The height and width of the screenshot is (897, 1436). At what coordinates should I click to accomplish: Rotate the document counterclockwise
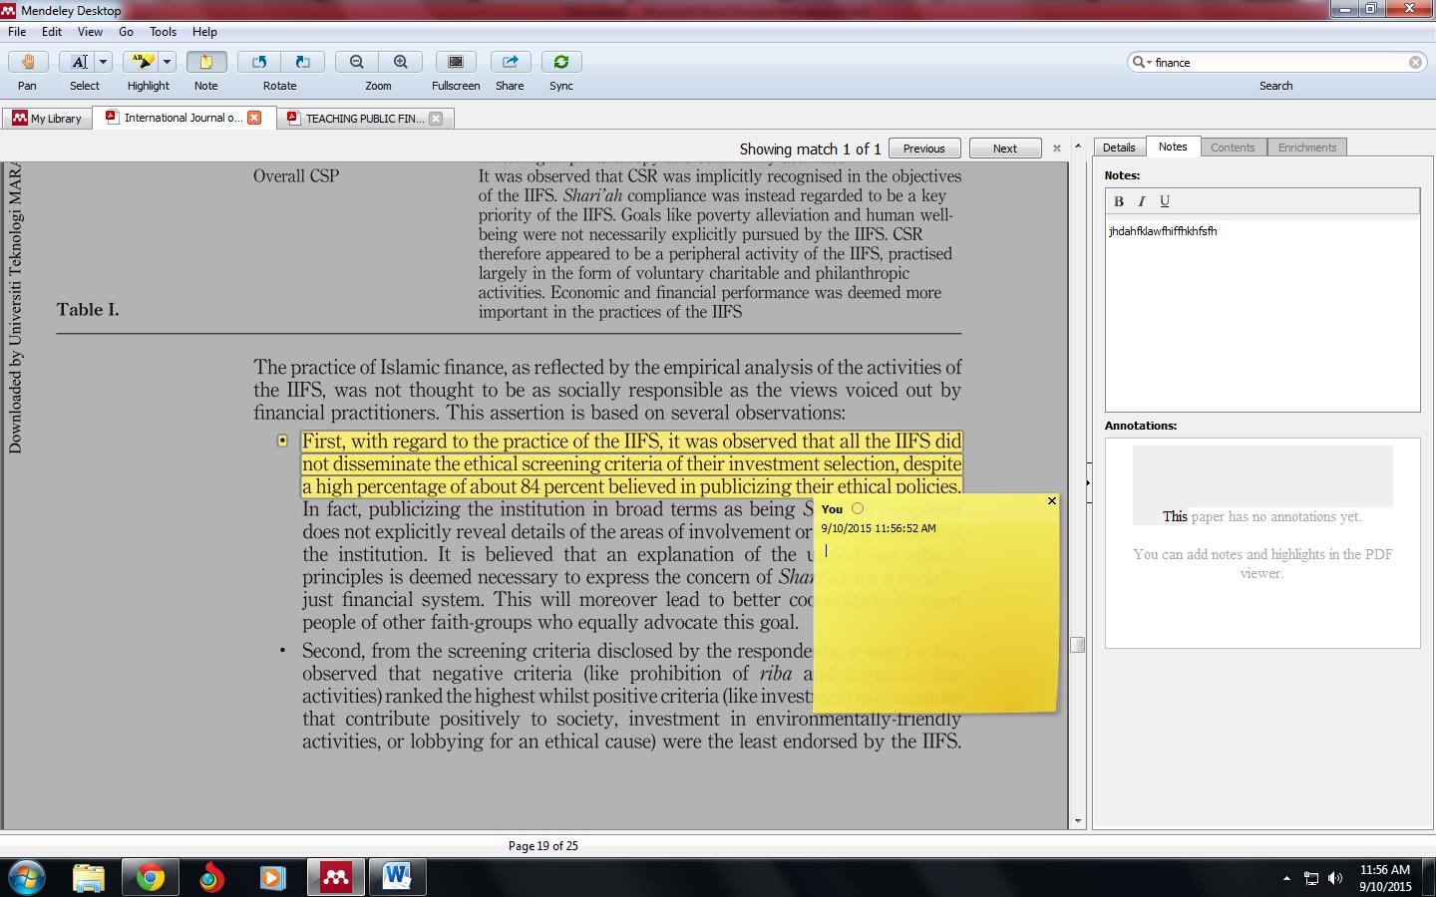tap(258, 61)
